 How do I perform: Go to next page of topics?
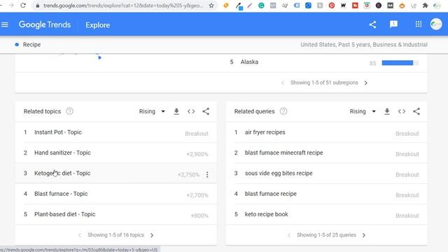pyautogui.click(x=152, y=235)
